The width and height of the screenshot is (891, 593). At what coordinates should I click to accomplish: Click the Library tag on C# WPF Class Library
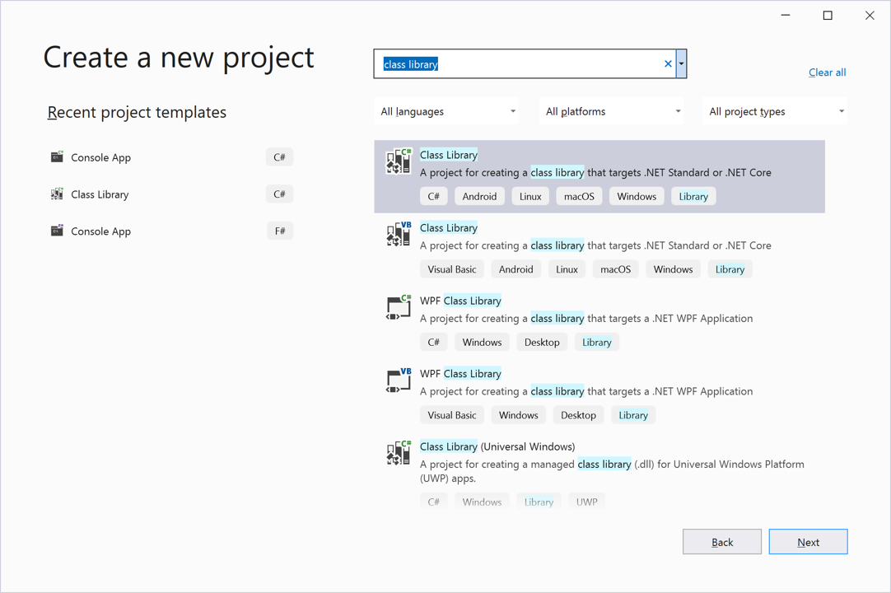click(597, 342)
